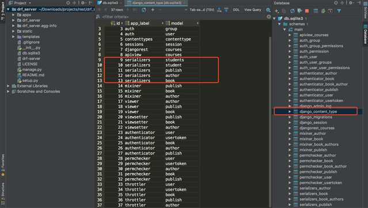Expand the django_content_type table node
This screenshot has height=208, width=368.
pos(290,112)
